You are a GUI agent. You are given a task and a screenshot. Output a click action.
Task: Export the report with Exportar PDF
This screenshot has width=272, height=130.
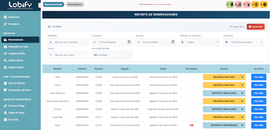(x=256, y=27)
